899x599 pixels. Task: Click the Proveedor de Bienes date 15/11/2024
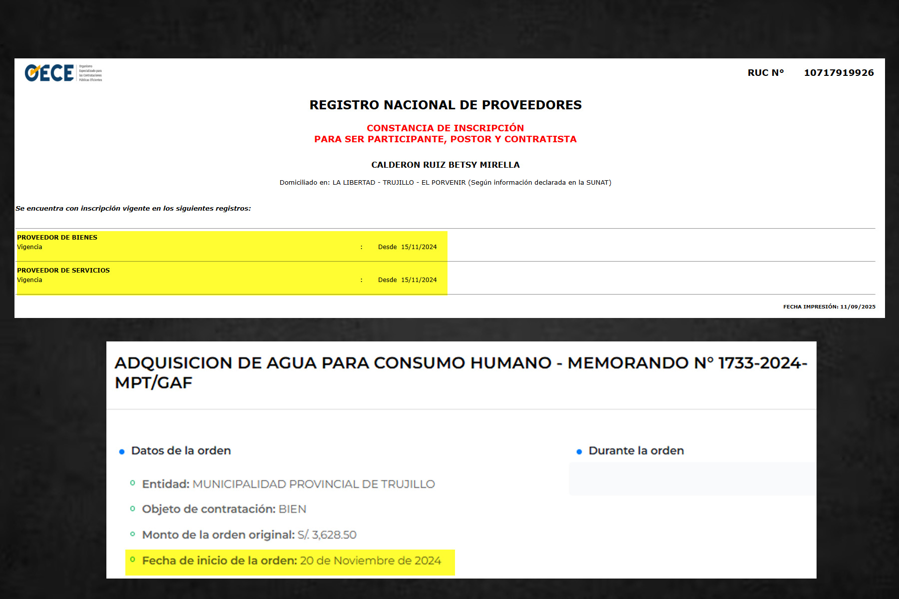(x=419, y=247)
